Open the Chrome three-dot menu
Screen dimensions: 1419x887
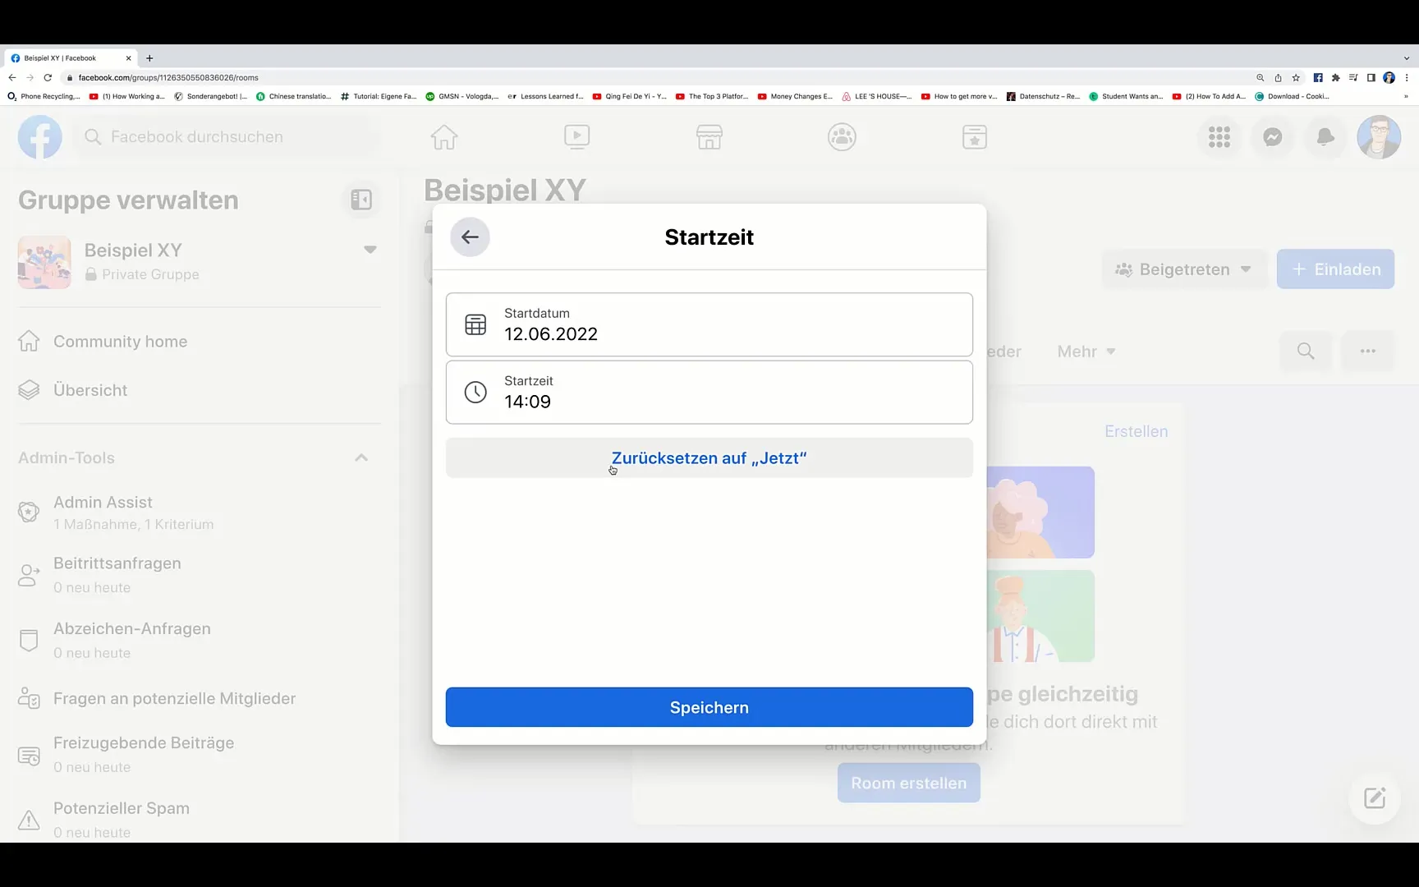click(1407, 78)
